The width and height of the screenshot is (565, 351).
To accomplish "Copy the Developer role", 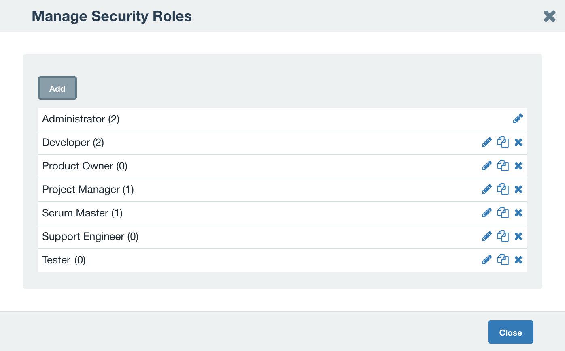I will (x=503, y=142).
